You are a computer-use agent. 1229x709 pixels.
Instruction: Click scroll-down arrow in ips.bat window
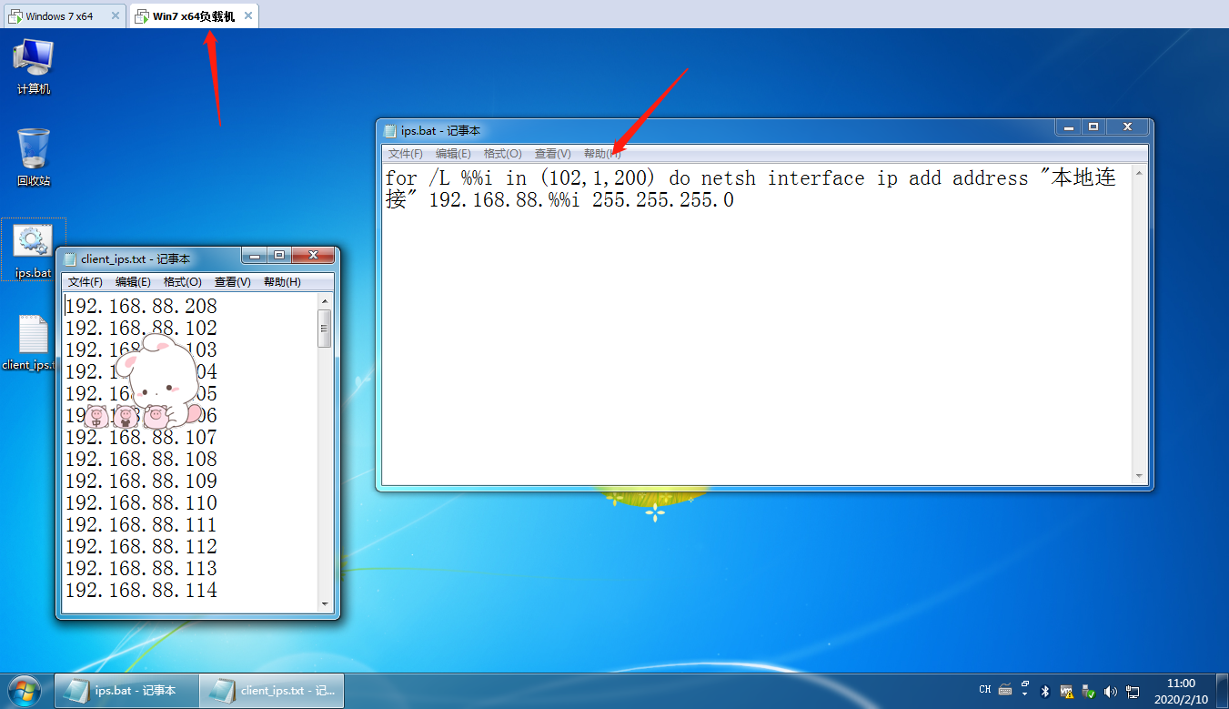(1139, 476)
